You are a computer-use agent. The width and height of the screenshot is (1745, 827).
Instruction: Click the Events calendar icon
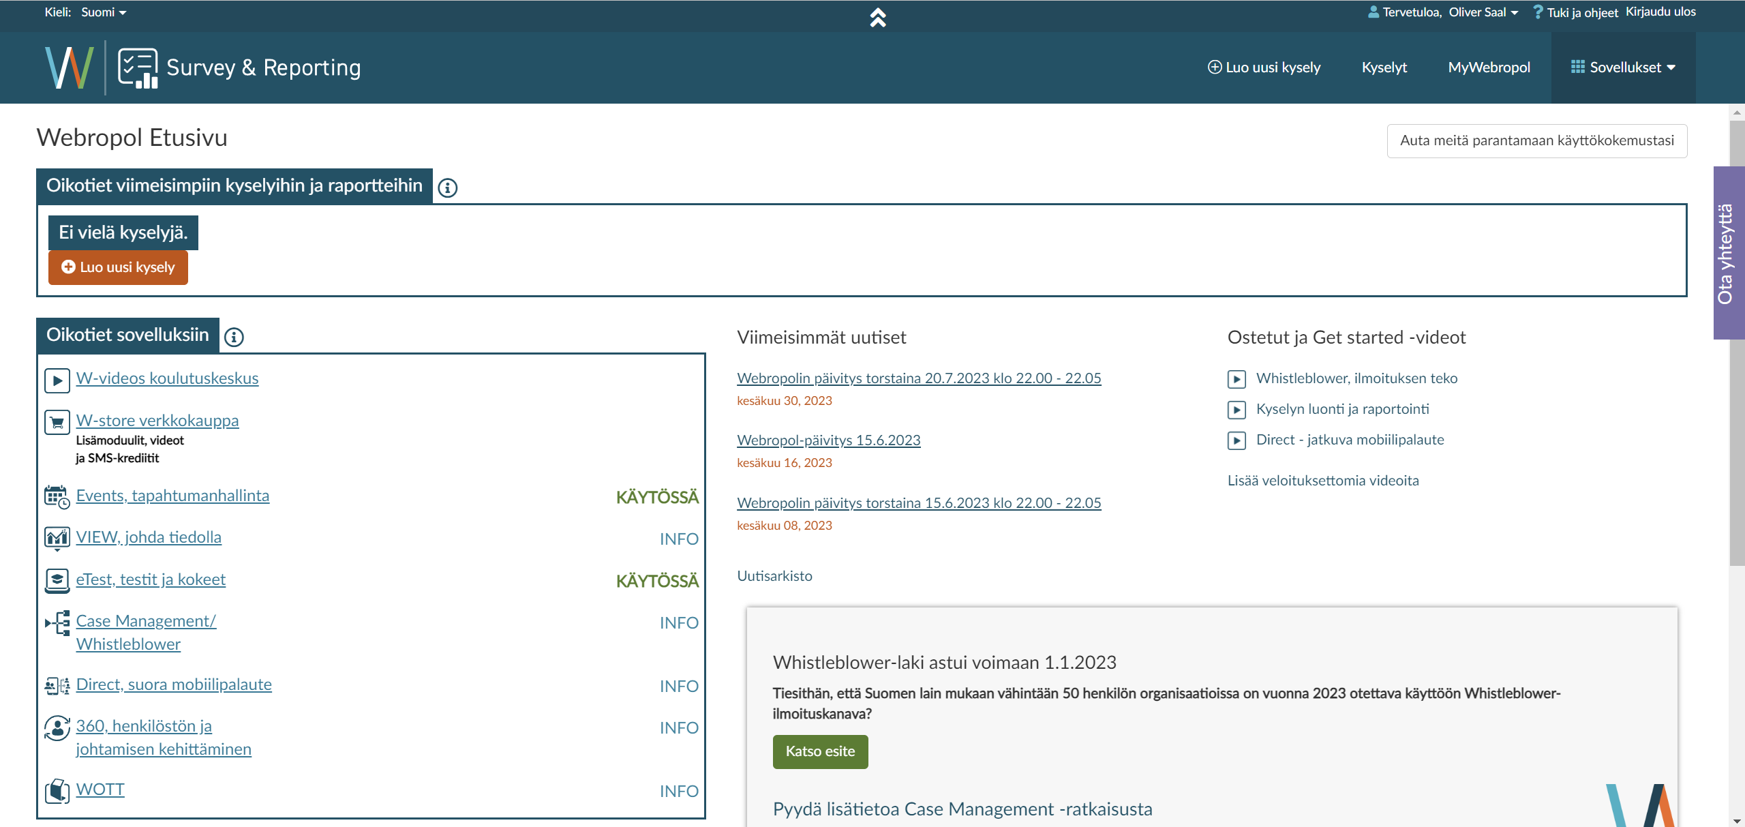click(x=57, y=497)
